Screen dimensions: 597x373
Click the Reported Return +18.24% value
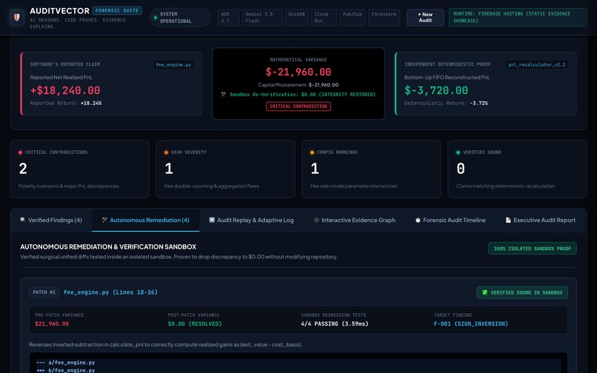coord(91,103)
